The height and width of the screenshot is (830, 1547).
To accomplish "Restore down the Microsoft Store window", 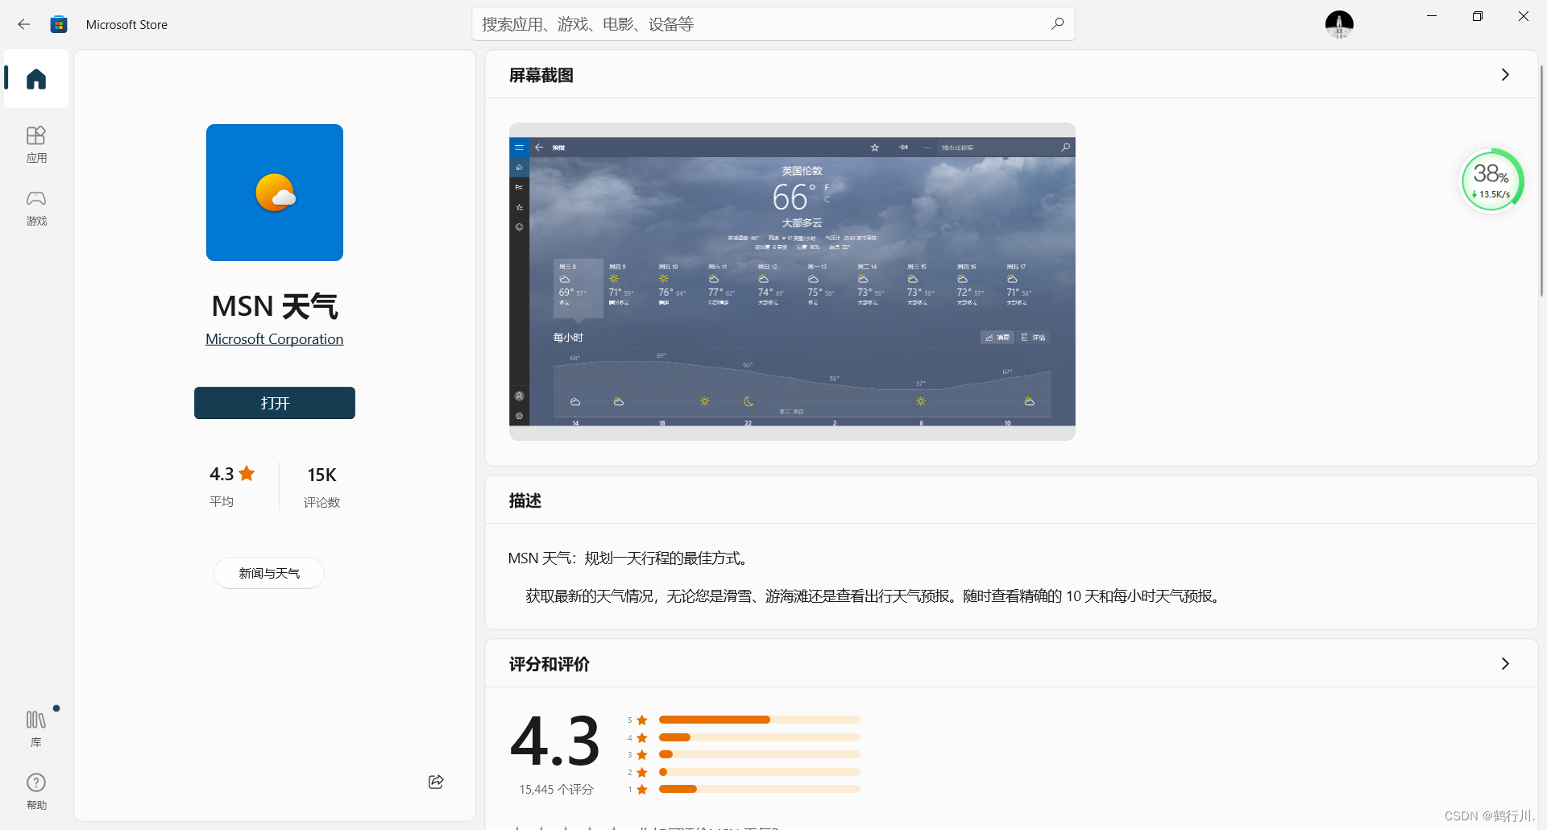I will coord(1478,16).
